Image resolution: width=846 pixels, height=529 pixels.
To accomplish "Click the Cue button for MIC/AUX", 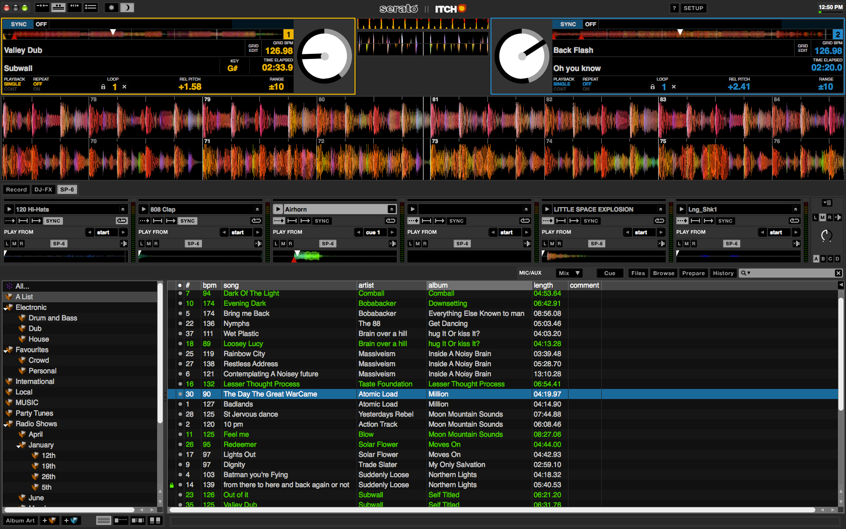I will point(610,273).
